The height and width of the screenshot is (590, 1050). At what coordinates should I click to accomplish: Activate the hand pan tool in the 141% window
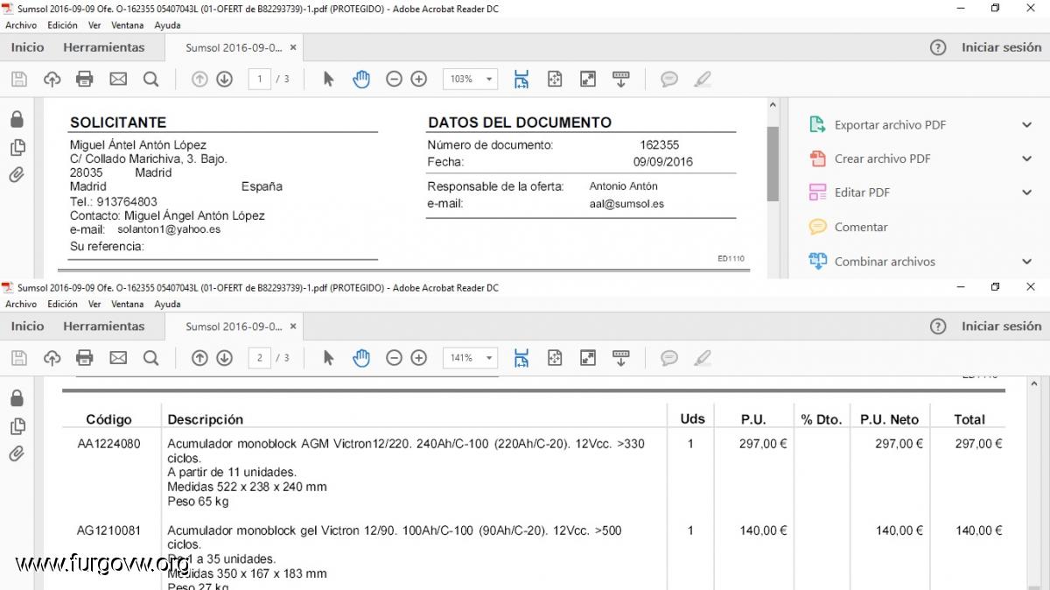tap(361, 358)
